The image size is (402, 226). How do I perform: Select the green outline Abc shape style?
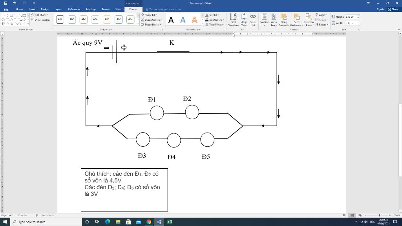point(130,19)
